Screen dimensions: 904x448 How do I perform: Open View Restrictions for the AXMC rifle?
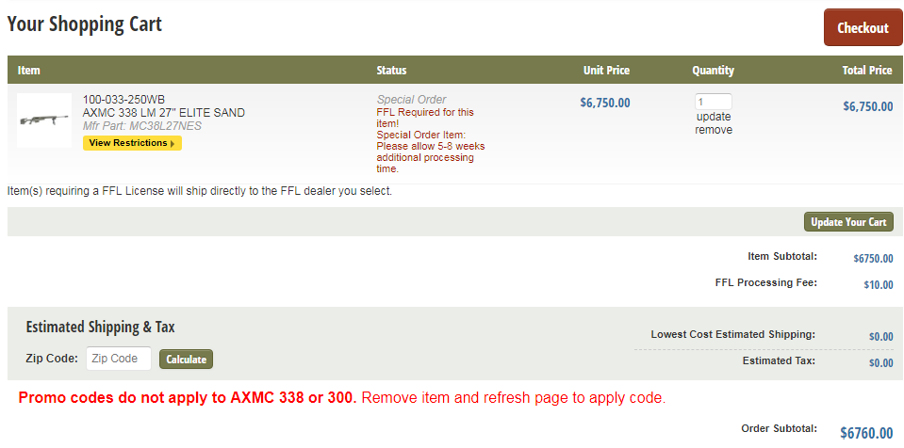click(x=133, y=143)
